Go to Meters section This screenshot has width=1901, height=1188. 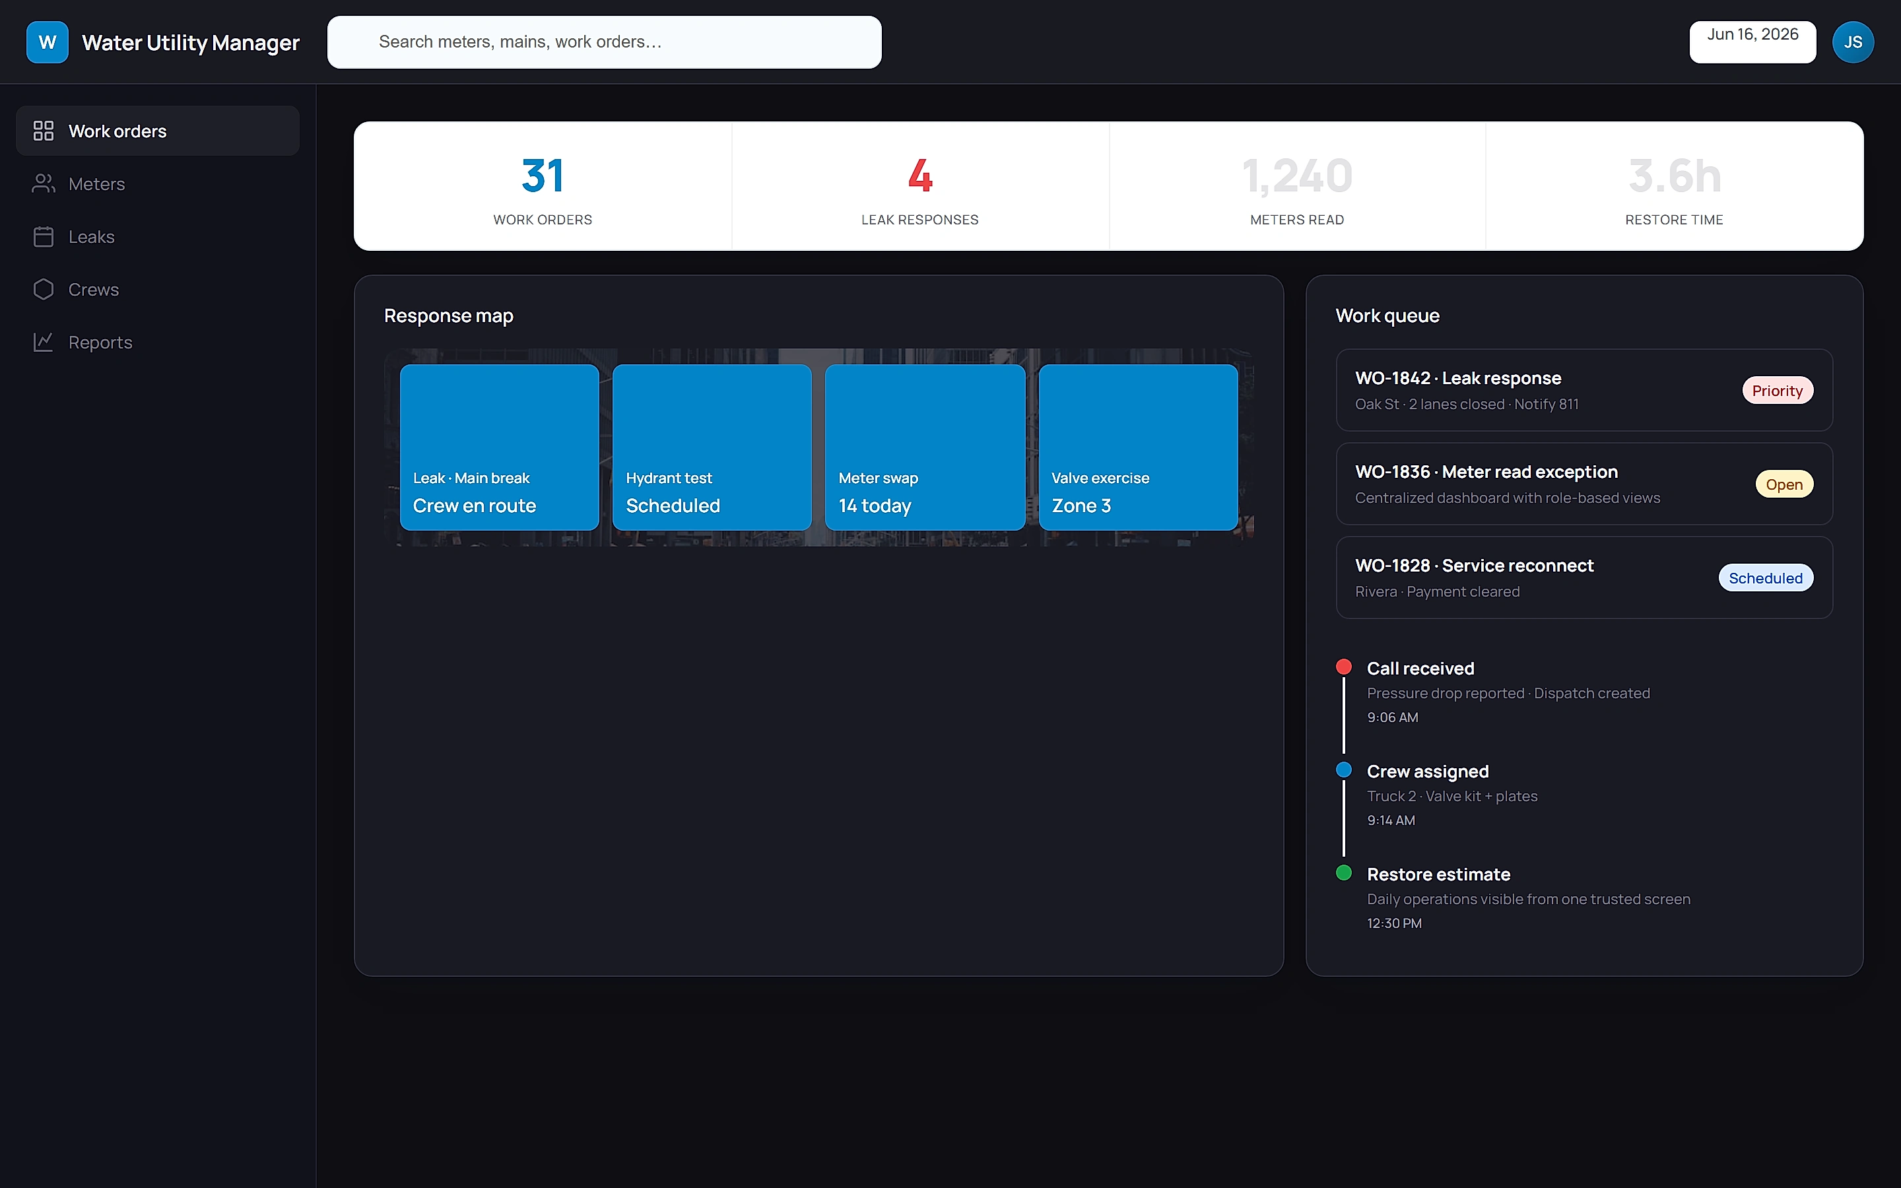click(157, 183)
